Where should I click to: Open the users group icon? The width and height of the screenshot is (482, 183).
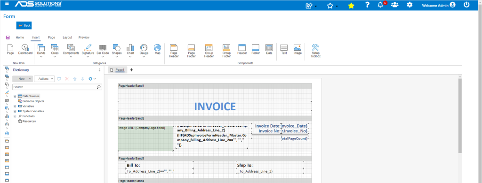point(395,5)
